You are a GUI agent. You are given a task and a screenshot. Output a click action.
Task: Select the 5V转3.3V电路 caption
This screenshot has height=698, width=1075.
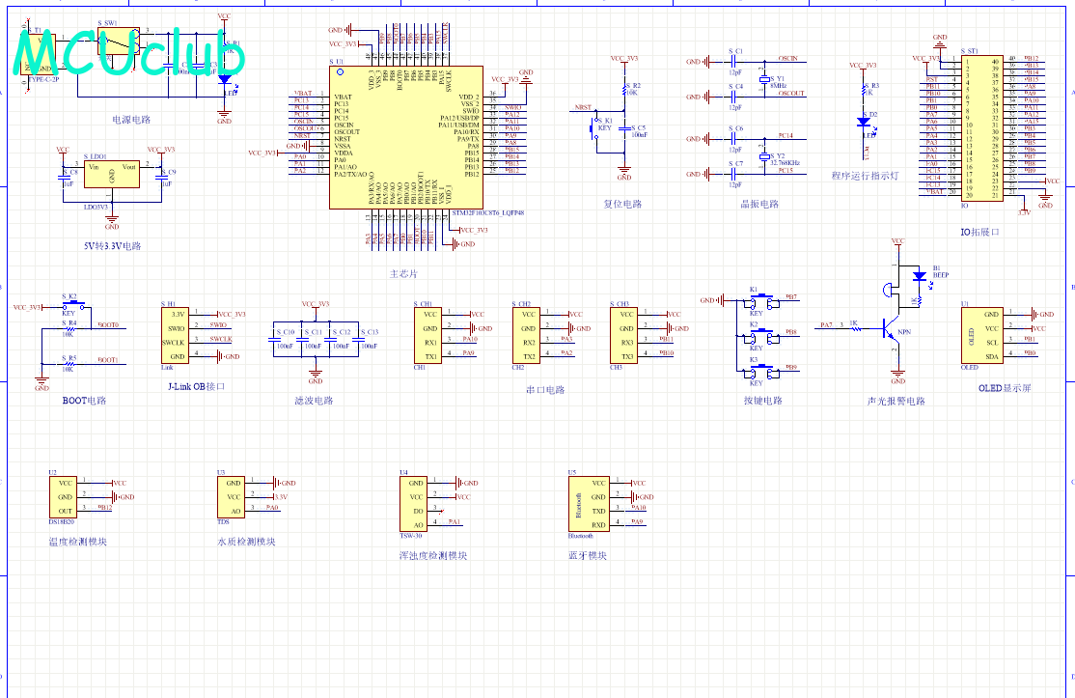113,245
